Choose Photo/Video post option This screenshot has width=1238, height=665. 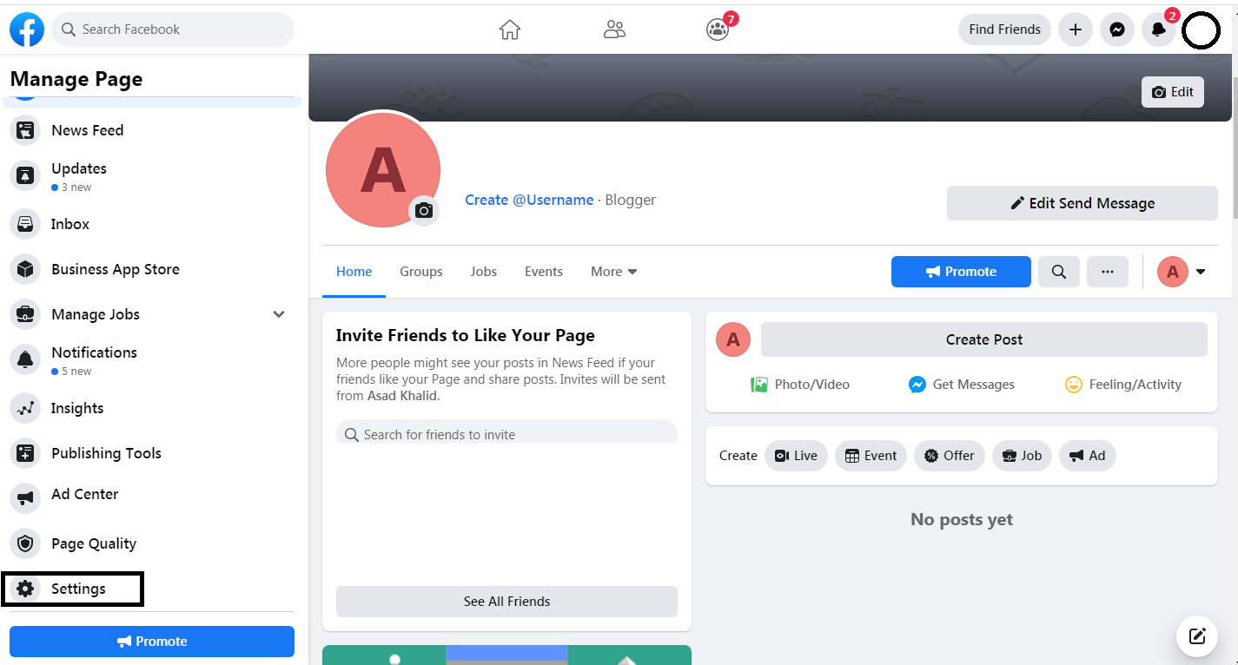pos(800,385)
